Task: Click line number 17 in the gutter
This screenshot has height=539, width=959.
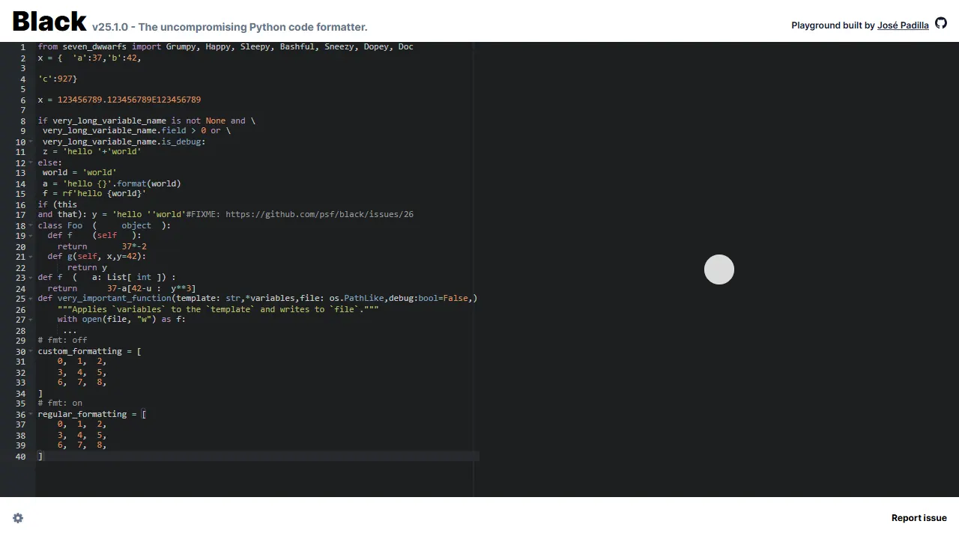Action: (21, 215)
